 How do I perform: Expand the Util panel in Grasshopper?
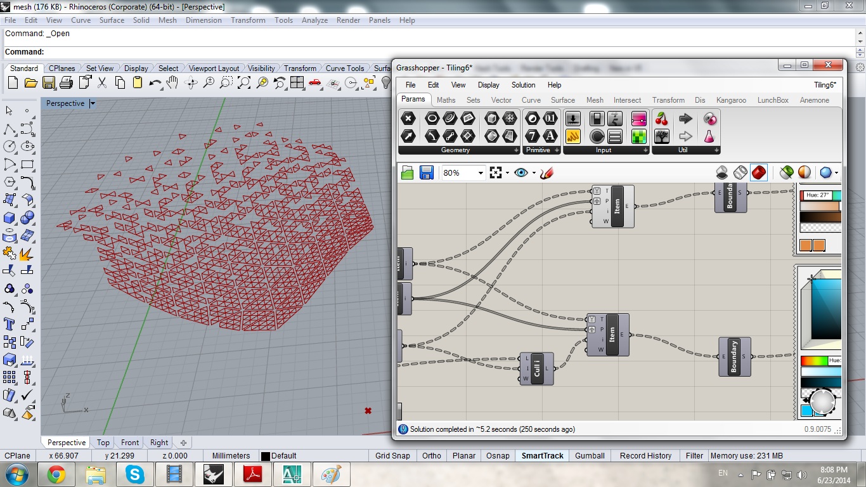coord(716,150)
